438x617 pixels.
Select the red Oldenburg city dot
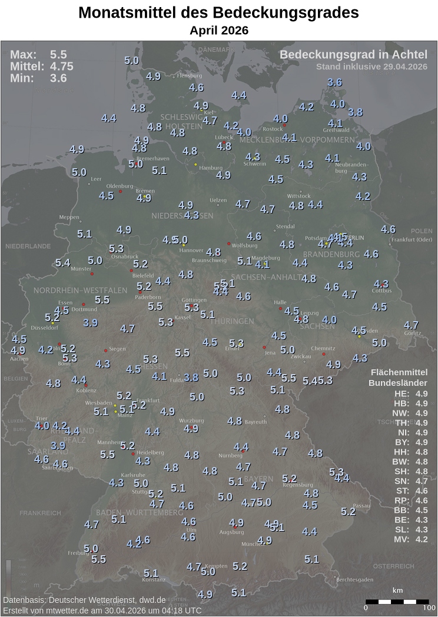click(121, 191)
